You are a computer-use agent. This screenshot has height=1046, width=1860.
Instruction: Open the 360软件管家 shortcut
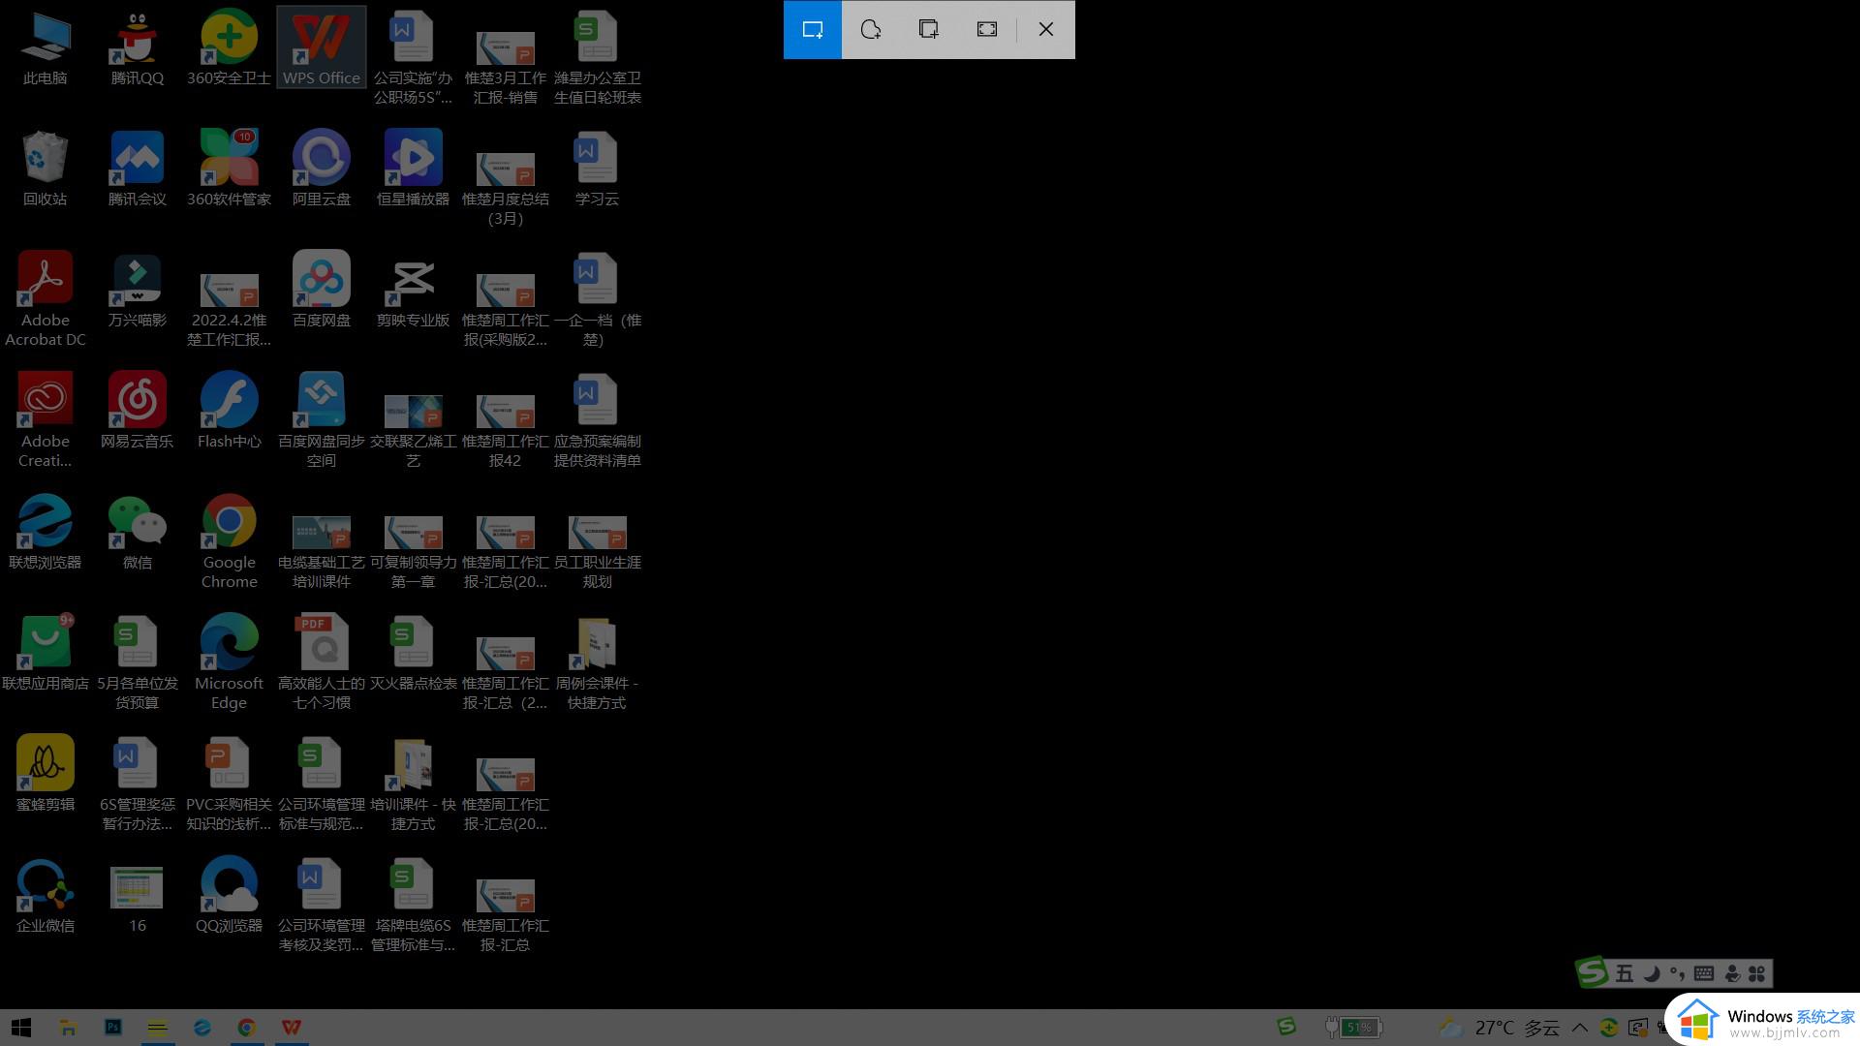coord(229,169)
